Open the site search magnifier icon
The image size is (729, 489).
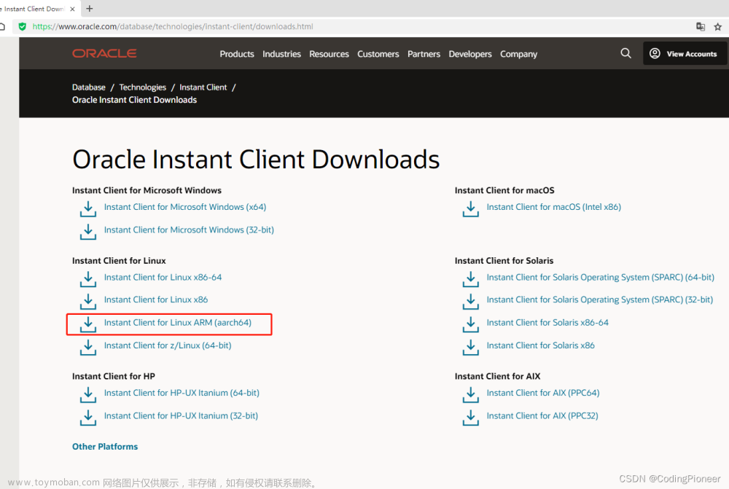[x=625, y=53]
